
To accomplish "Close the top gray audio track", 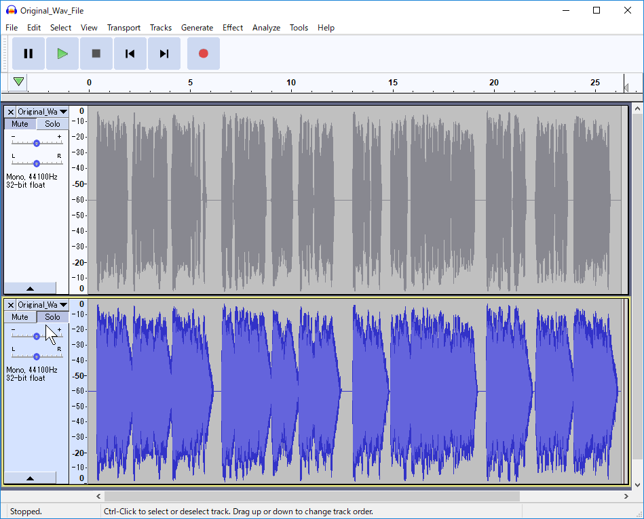I will coord(11,112).
